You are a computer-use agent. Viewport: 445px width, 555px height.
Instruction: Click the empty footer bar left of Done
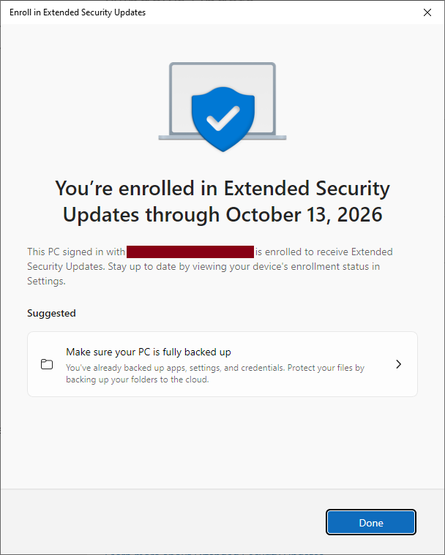coord(161,523)
